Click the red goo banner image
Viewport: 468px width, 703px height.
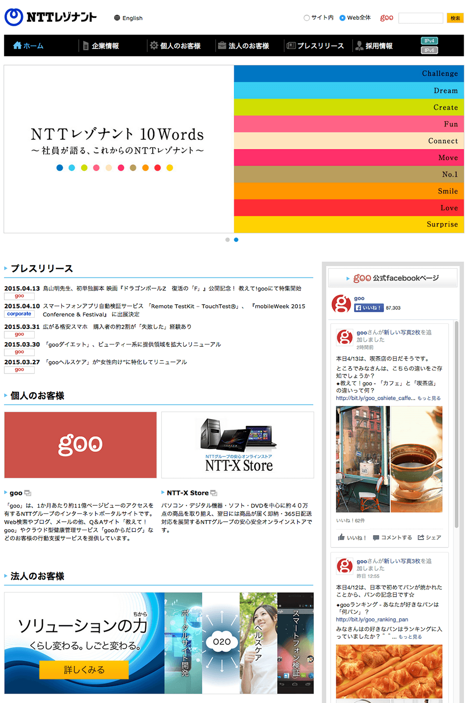click(x=80, y=445)
